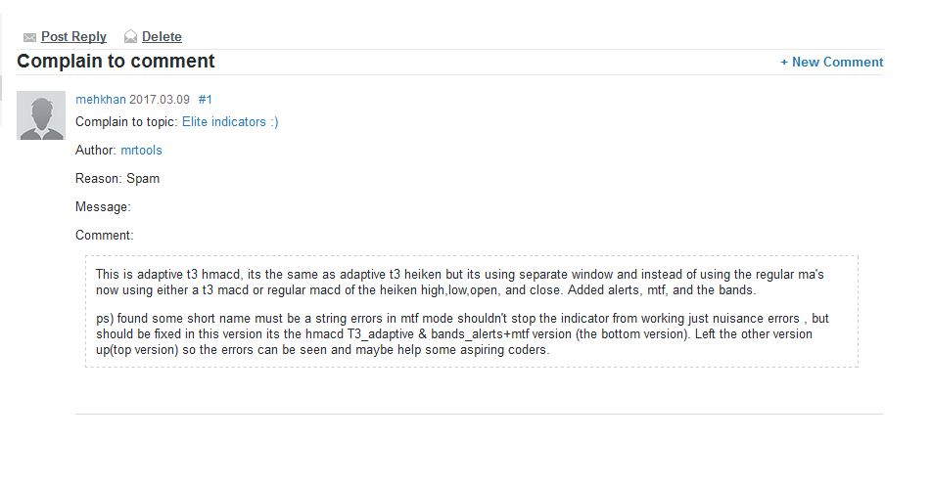Viewport: 932px width, 484px height.
Task: Click the Message: label
Action: 103,207
